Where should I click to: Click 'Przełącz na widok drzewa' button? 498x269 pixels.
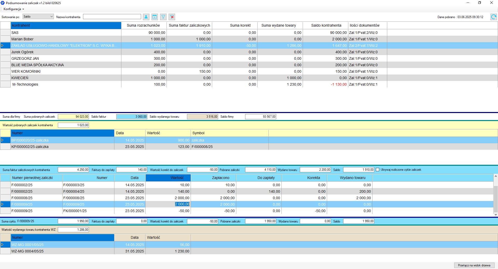click(x=474, y=265)
